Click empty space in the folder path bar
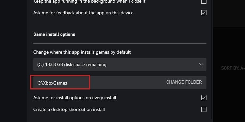Screen dimensions: 245x122 pos(127,83)
